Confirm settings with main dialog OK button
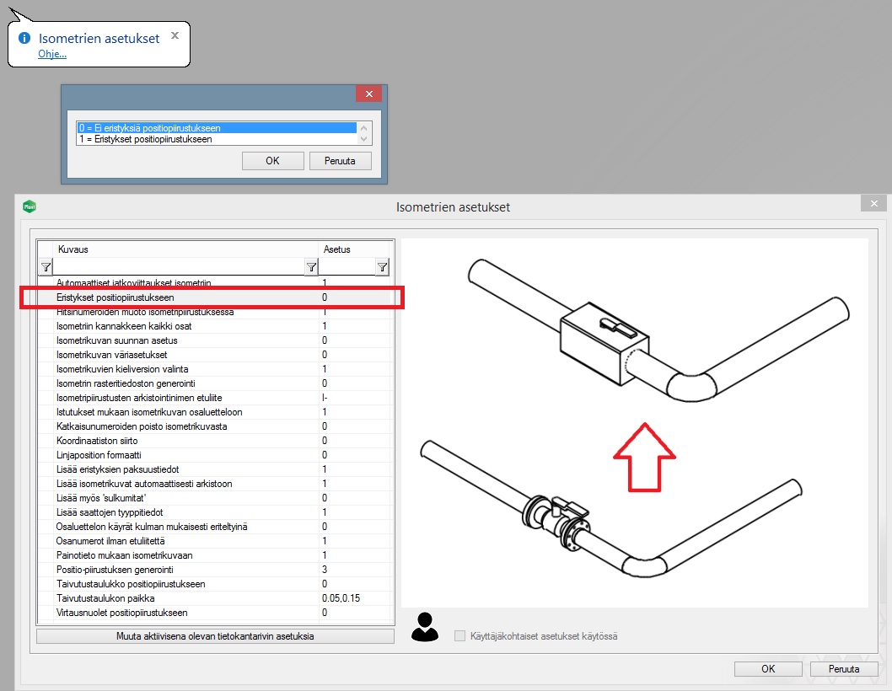 point(768,669)
